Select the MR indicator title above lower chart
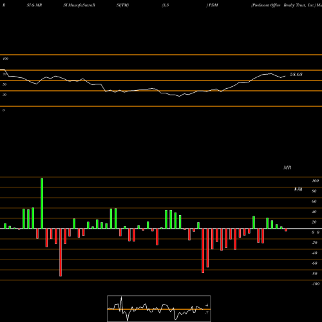Image resolution: width=322 pixels, height=322 pixels. [x=287, y=167]
